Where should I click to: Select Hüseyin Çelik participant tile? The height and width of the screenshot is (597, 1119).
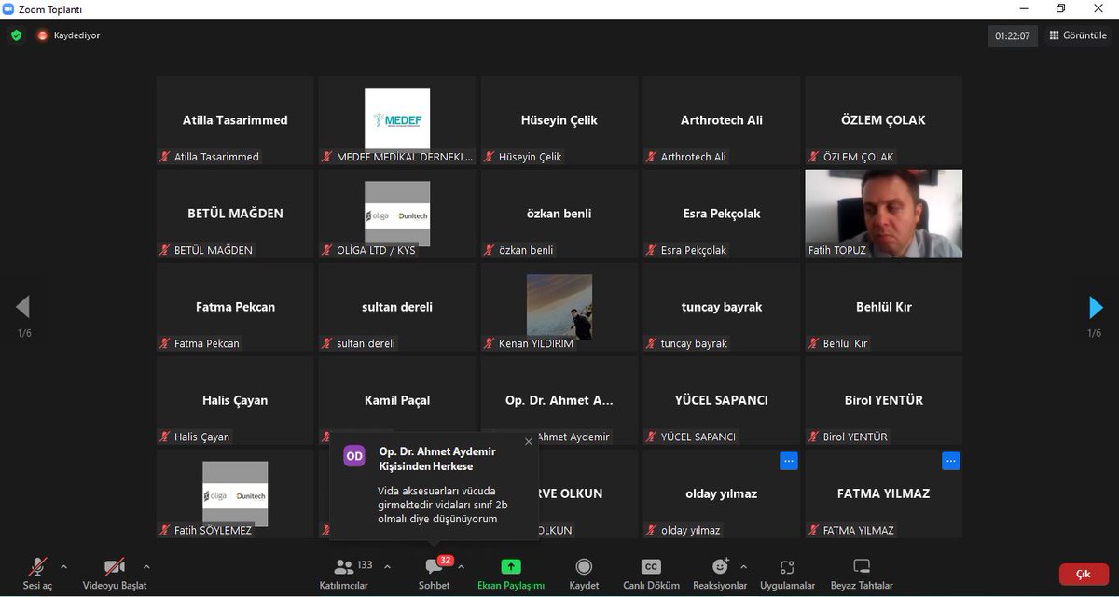point(559,120)
